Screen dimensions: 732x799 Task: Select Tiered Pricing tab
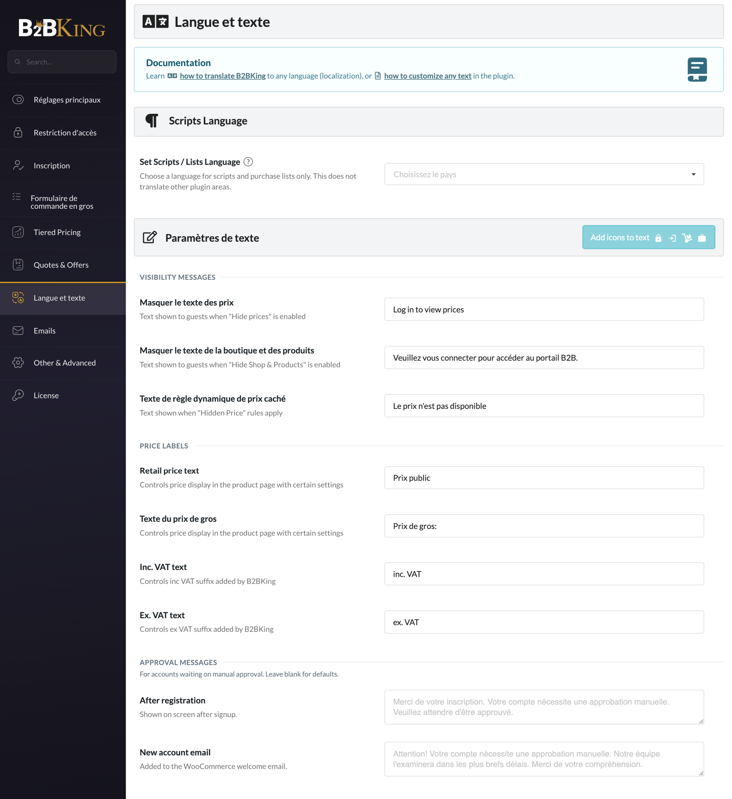[63, 232]
